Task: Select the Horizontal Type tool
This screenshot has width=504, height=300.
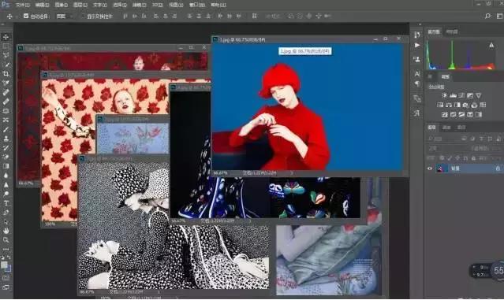Action: click(6, 203)
